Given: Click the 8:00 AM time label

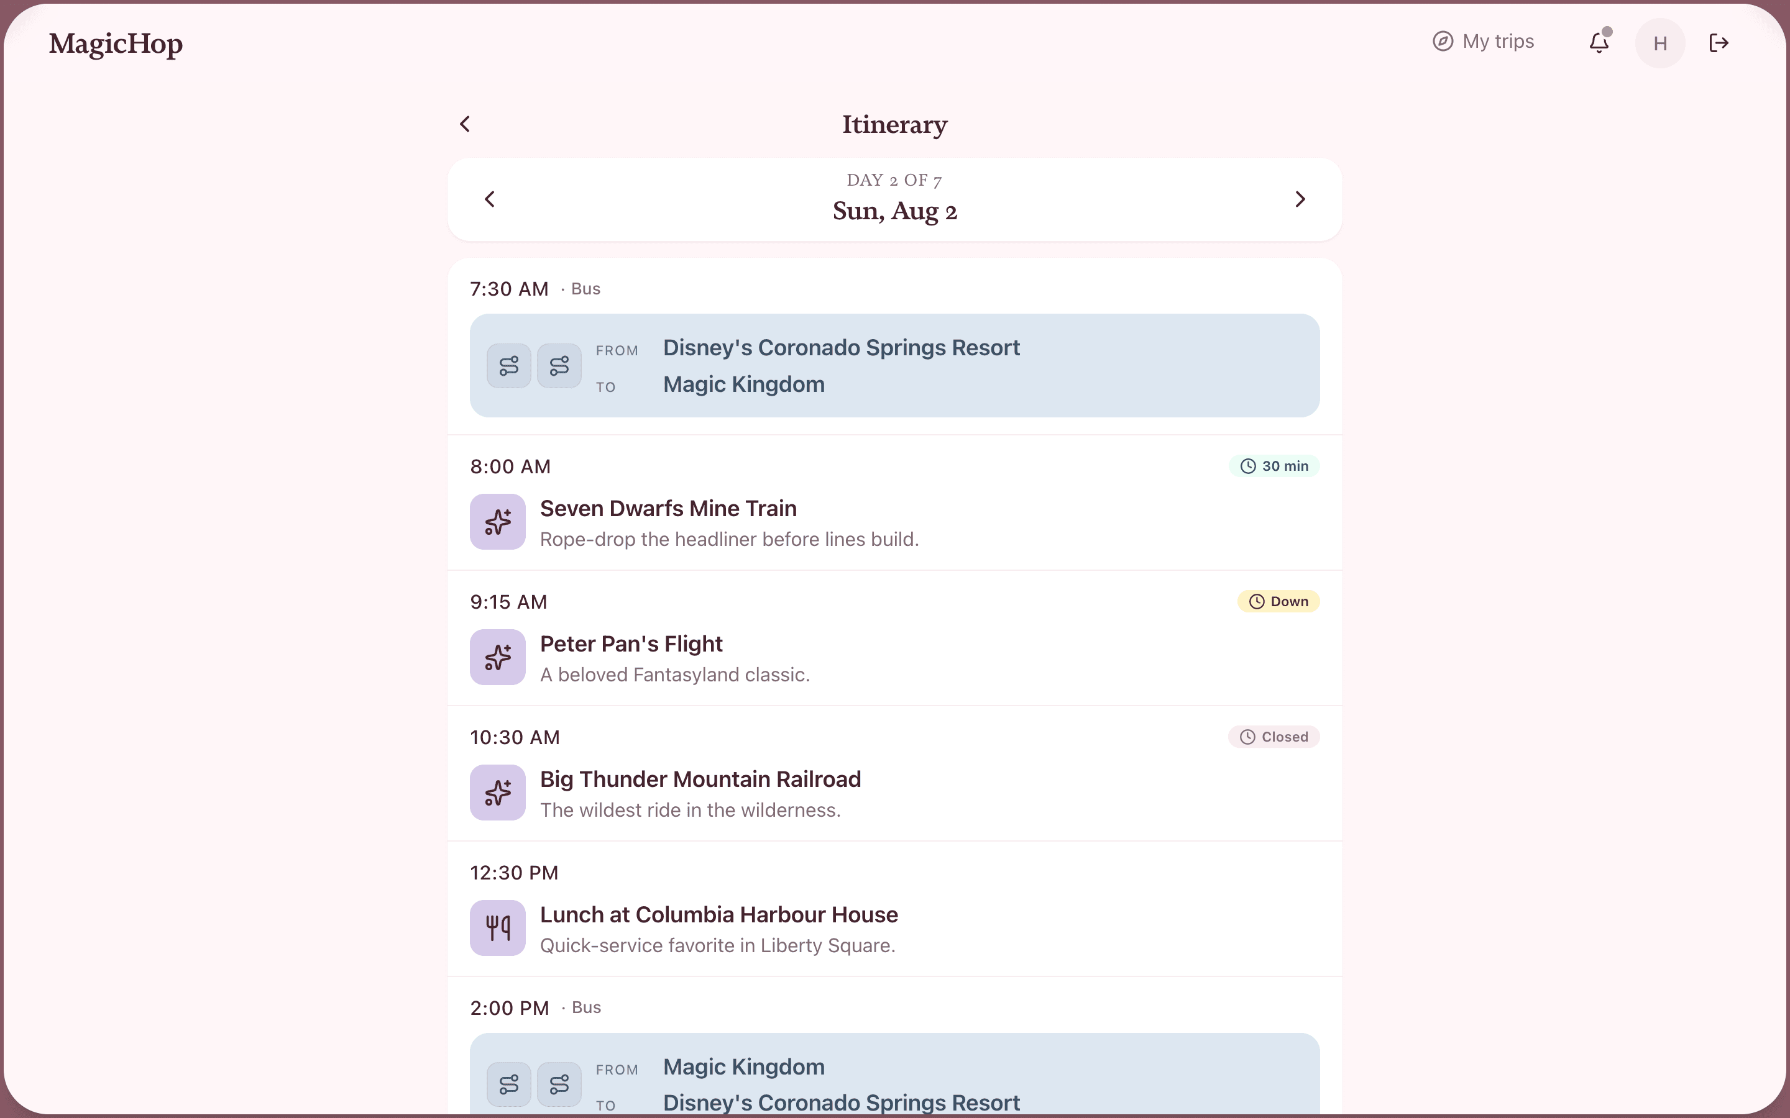Looking at the screenshot, I should (510, 466).
